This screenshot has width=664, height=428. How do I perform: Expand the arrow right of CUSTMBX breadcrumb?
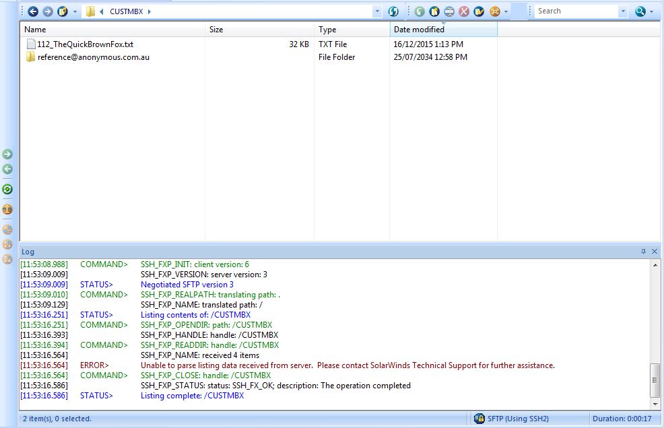tap(150, 11)
